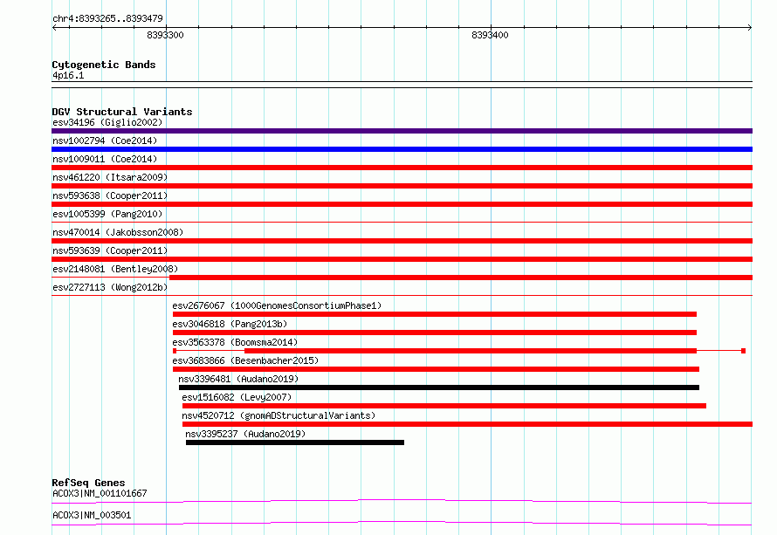Click the esv1005399 (Pang2010) label
This screenshot has width=777, height=535.
point(107,214)
